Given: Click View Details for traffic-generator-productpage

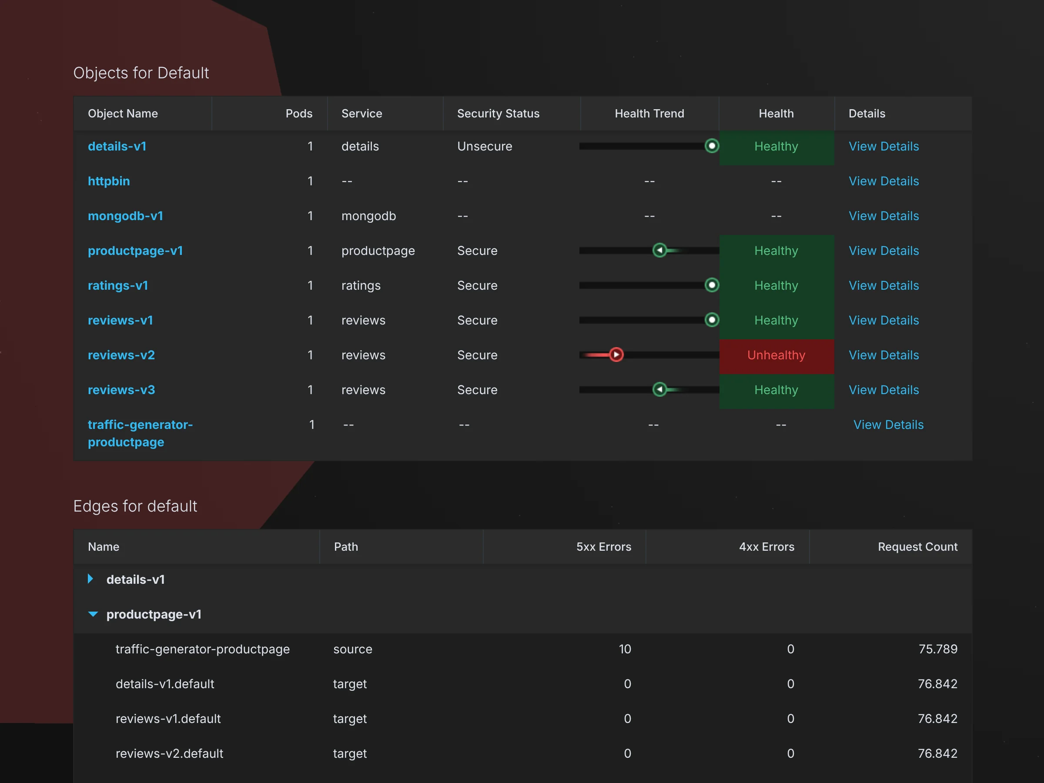Looking at the screenshot, I should point(888,425).
